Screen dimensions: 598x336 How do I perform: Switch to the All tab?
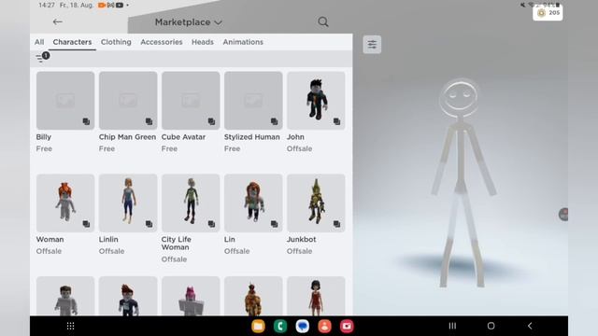(x=39, y=42)
